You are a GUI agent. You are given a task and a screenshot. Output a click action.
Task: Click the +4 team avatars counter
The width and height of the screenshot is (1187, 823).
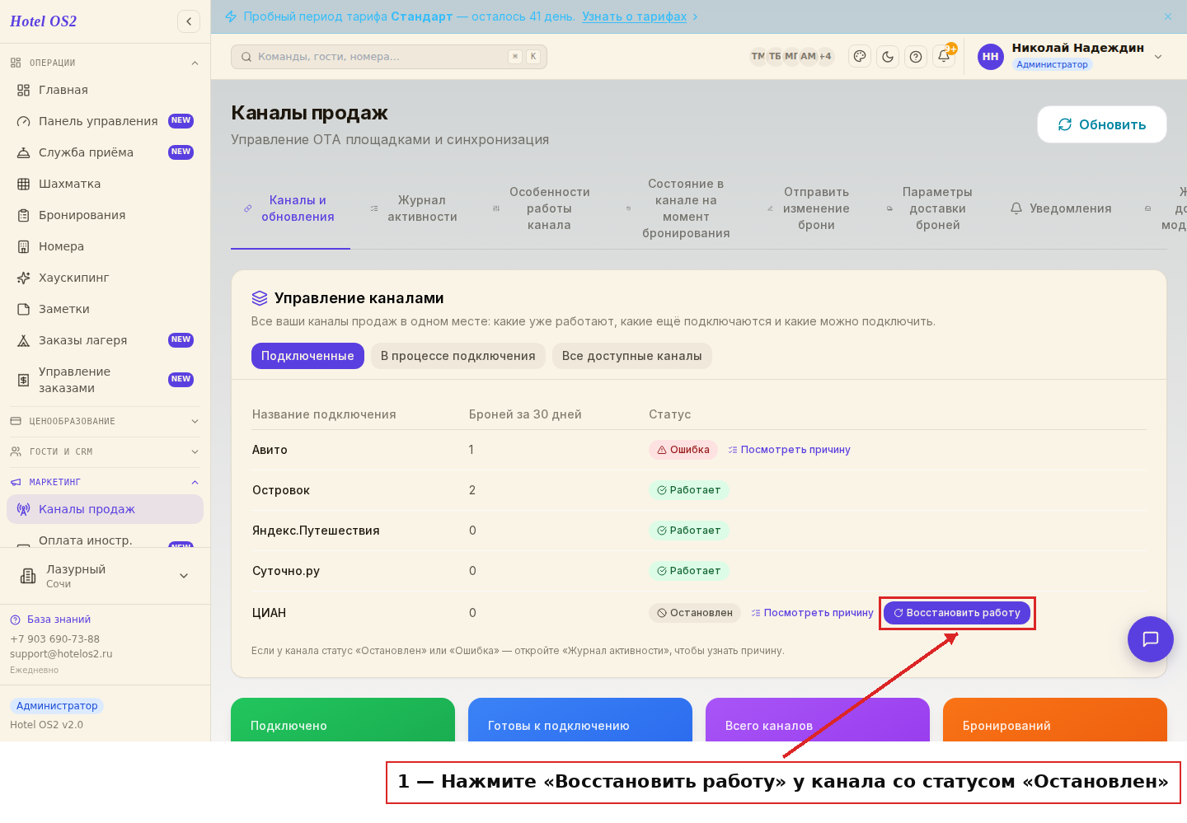825,57
